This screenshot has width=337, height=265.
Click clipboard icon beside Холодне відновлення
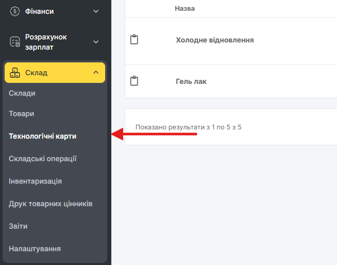coord(134,40)
